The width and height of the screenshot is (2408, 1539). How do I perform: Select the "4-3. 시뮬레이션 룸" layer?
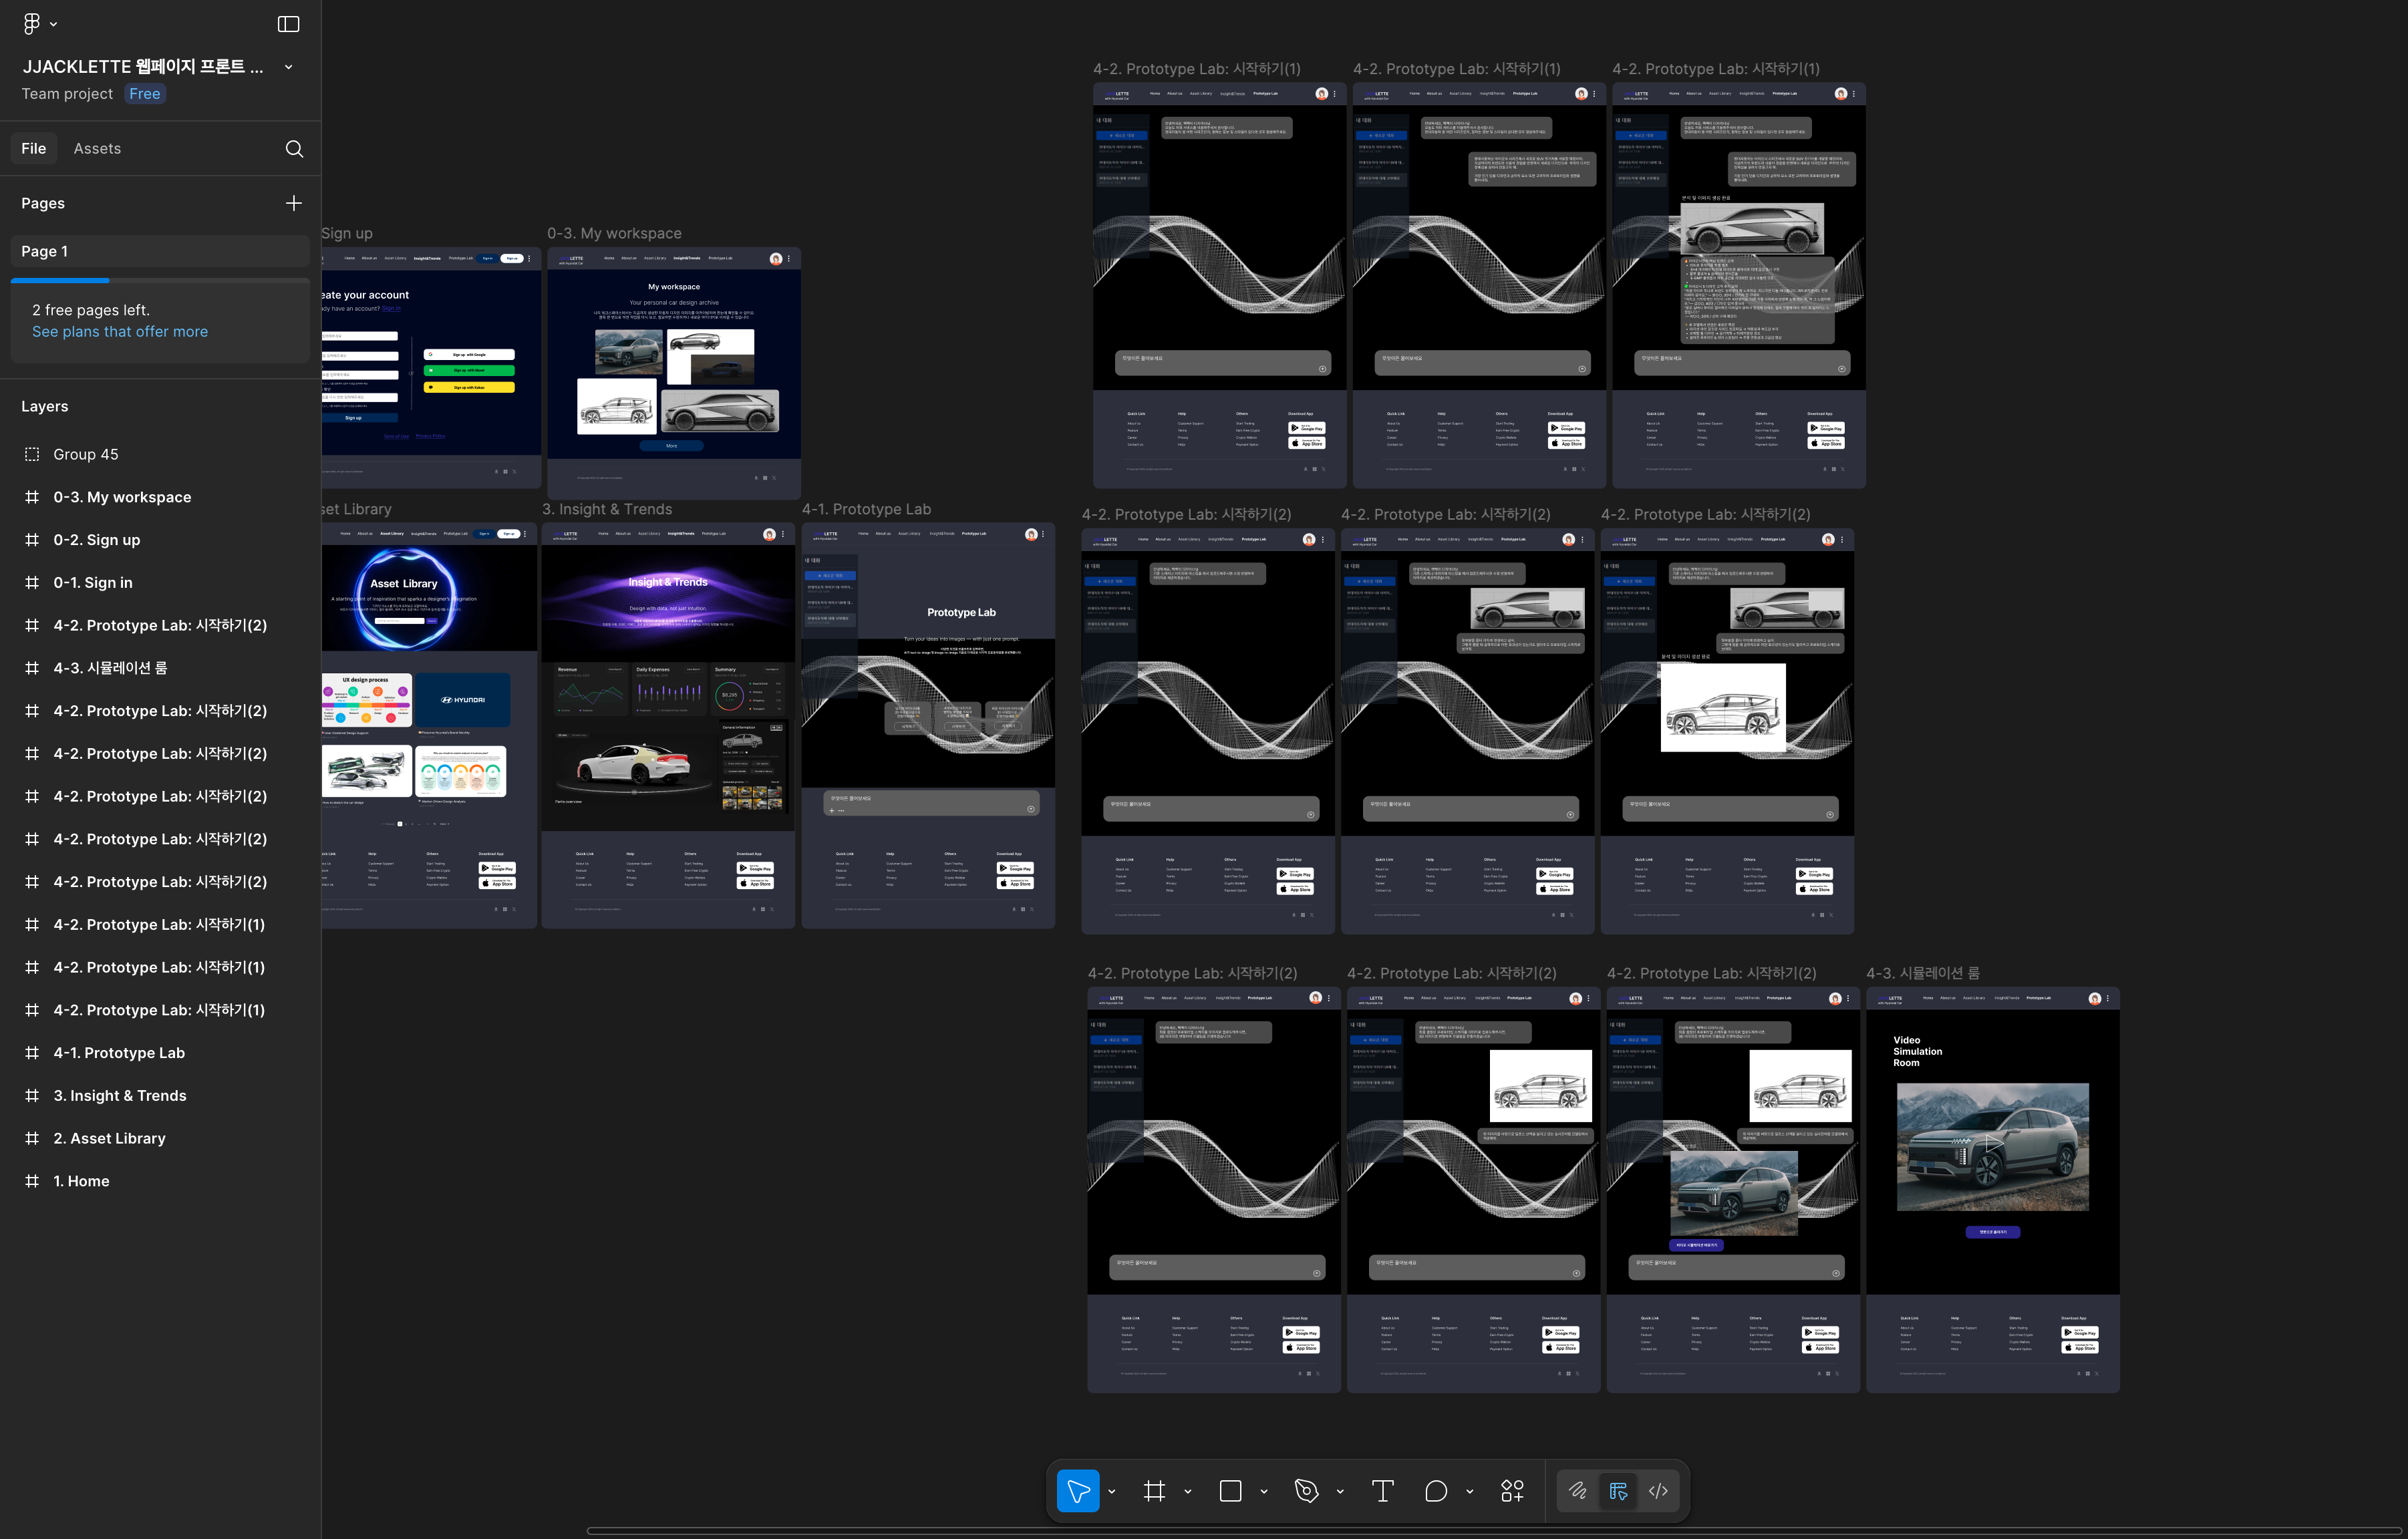point(110,668)
